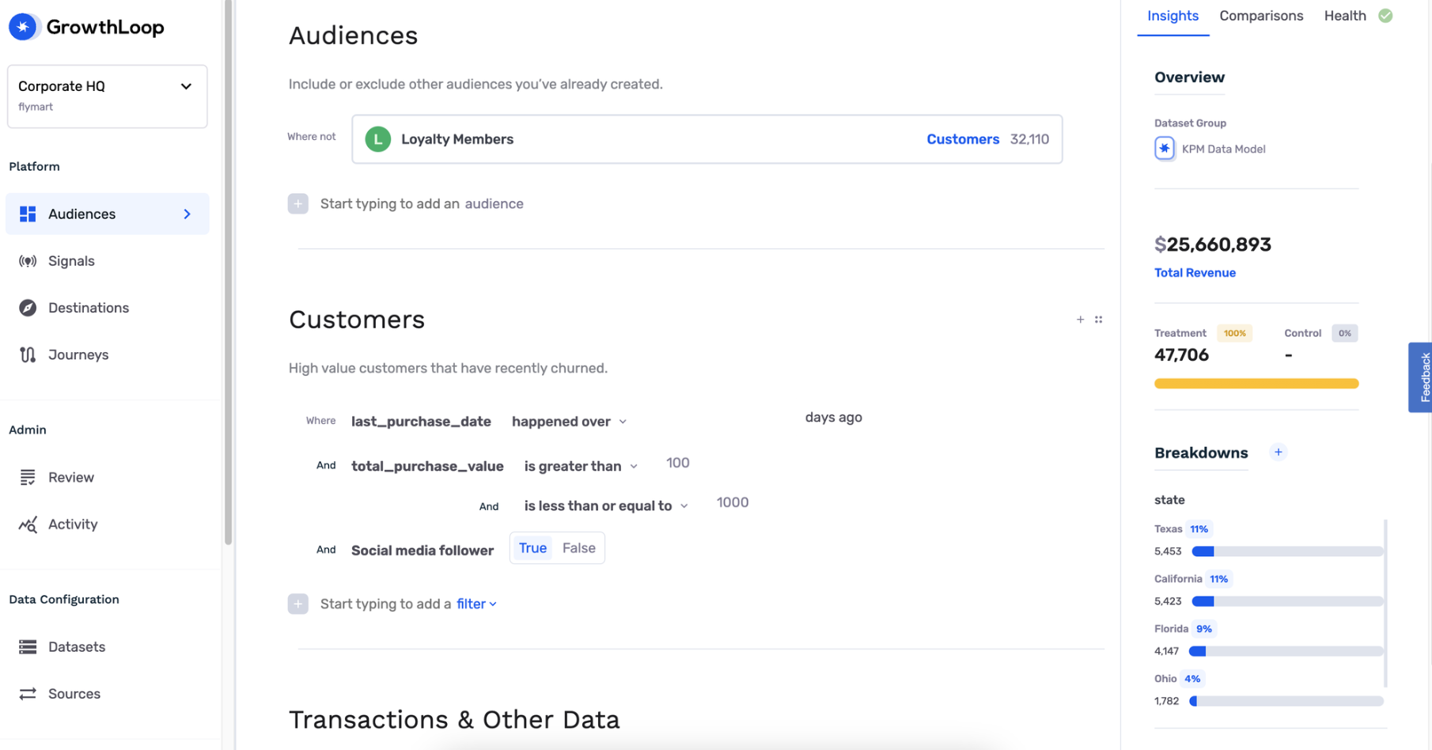Set Social media follower to True
Image resolution: width=1432 pixels, height=750 pixels.
532,548
